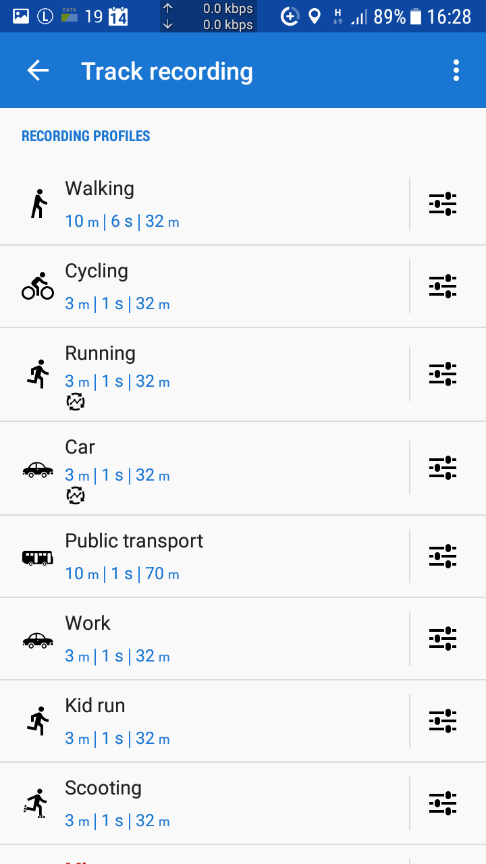Open the three-dot overflow menu
486x864 pixels.
click(x=456, y=71)
